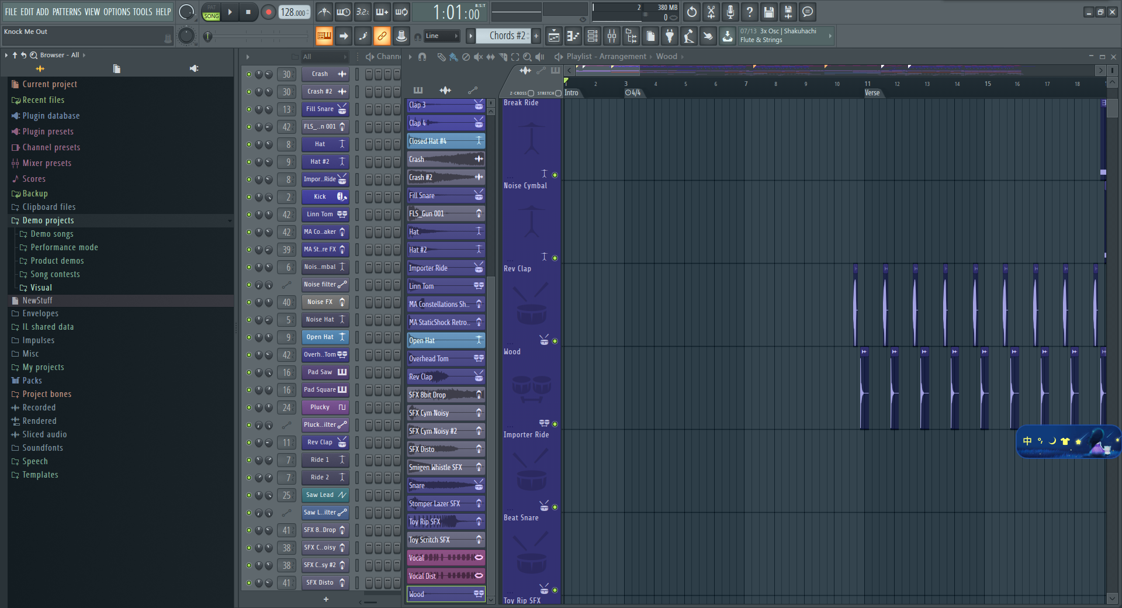Click the metronome icon in the transport bar
This screenshot has width=1122, height=608.
(324, 12)
